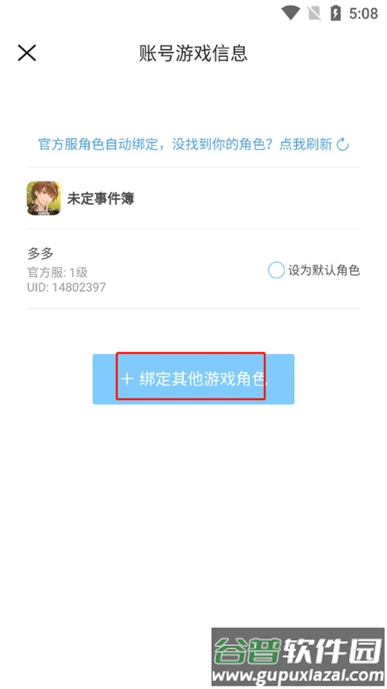Tap the 设为默认角色 label text

(324, 270)
